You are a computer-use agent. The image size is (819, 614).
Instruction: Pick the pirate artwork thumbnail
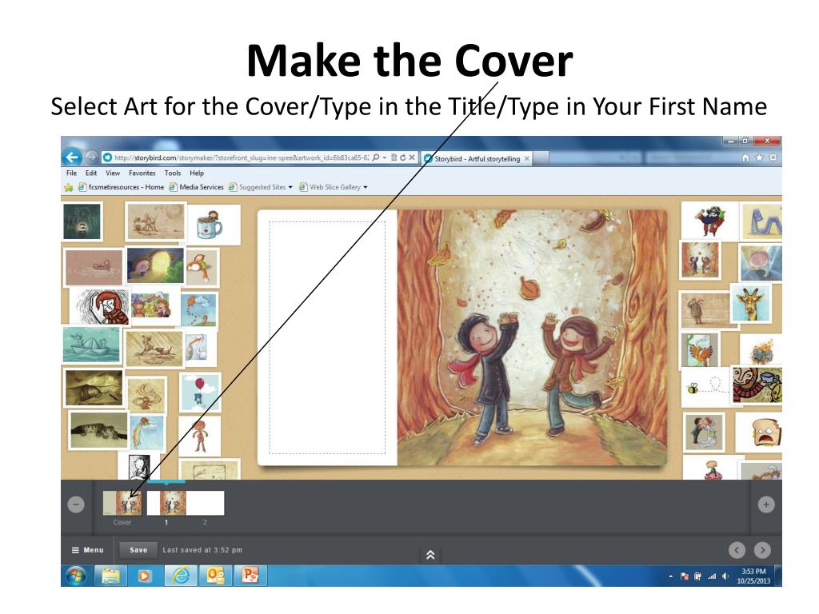(709, 221)
